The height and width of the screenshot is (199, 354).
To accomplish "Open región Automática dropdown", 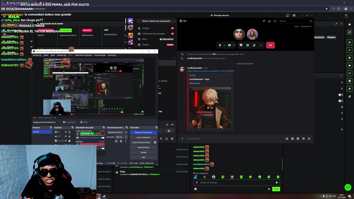I will tap(306, 27).
